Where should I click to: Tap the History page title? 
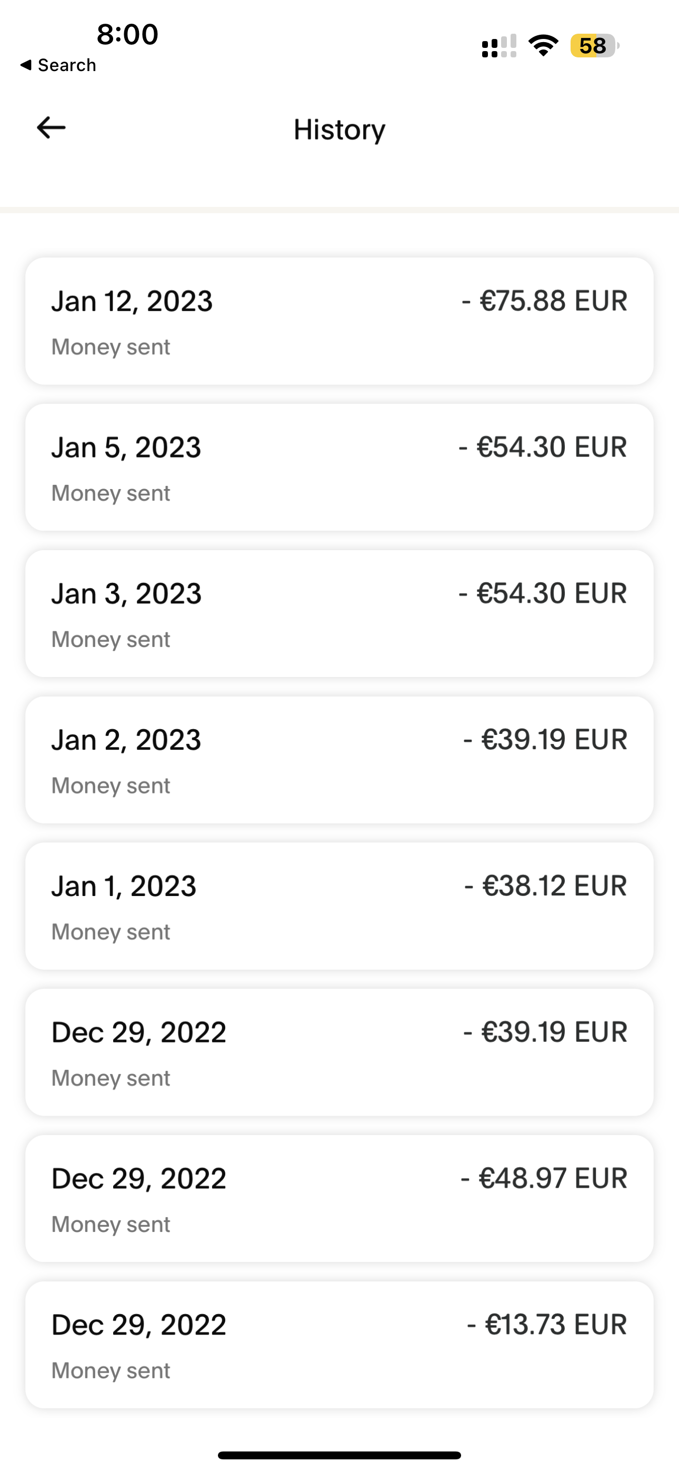click(339, 130)
